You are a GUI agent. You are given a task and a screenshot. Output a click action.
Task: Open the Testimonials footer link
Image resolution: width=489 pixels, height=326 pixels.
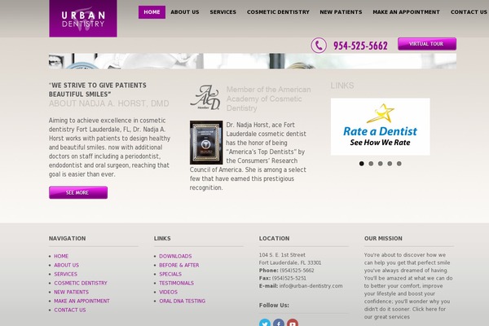point(177,284)
